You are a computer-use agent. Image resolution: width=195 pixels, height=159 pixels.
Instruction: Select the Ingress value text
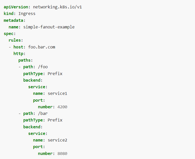[x=27, y=13]
